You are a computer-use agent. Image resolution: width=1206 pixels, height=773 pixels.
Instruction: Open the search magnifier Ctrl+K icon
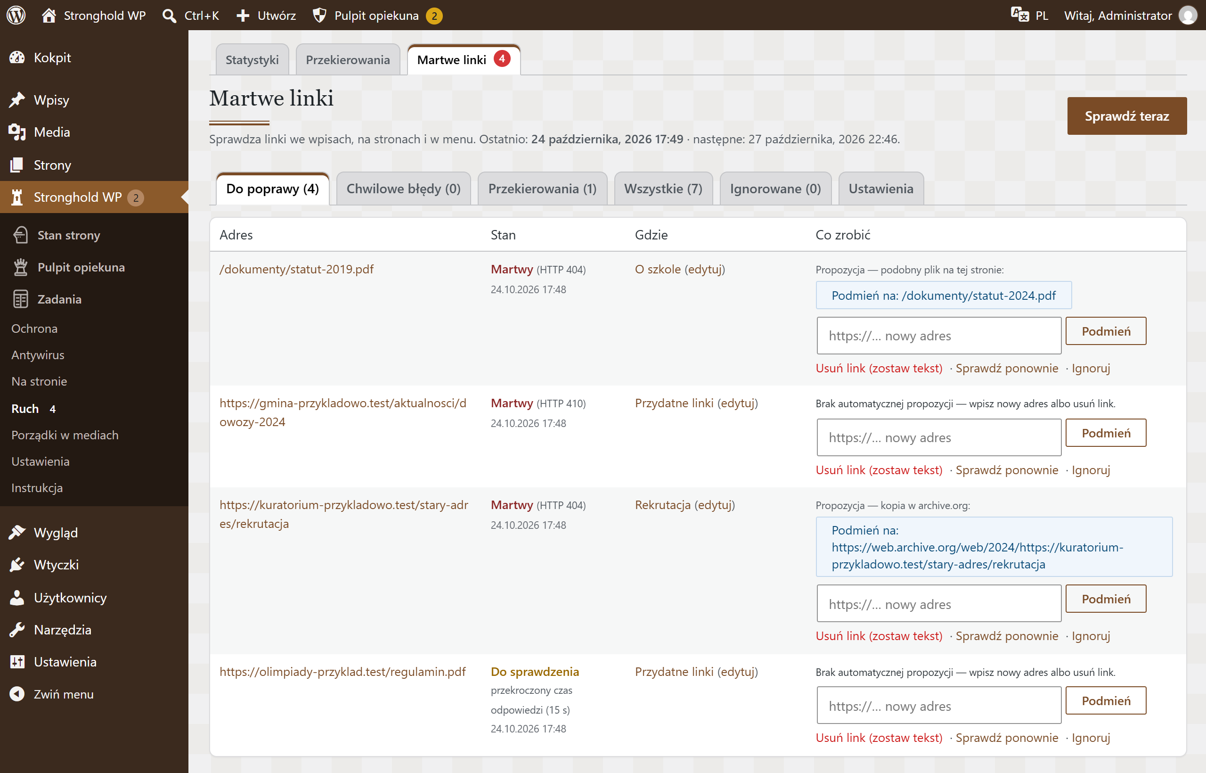[169, 16]
